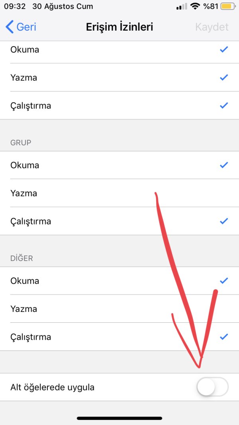Uncheck the topmost Yazma permission row

(x=119, y=78)
